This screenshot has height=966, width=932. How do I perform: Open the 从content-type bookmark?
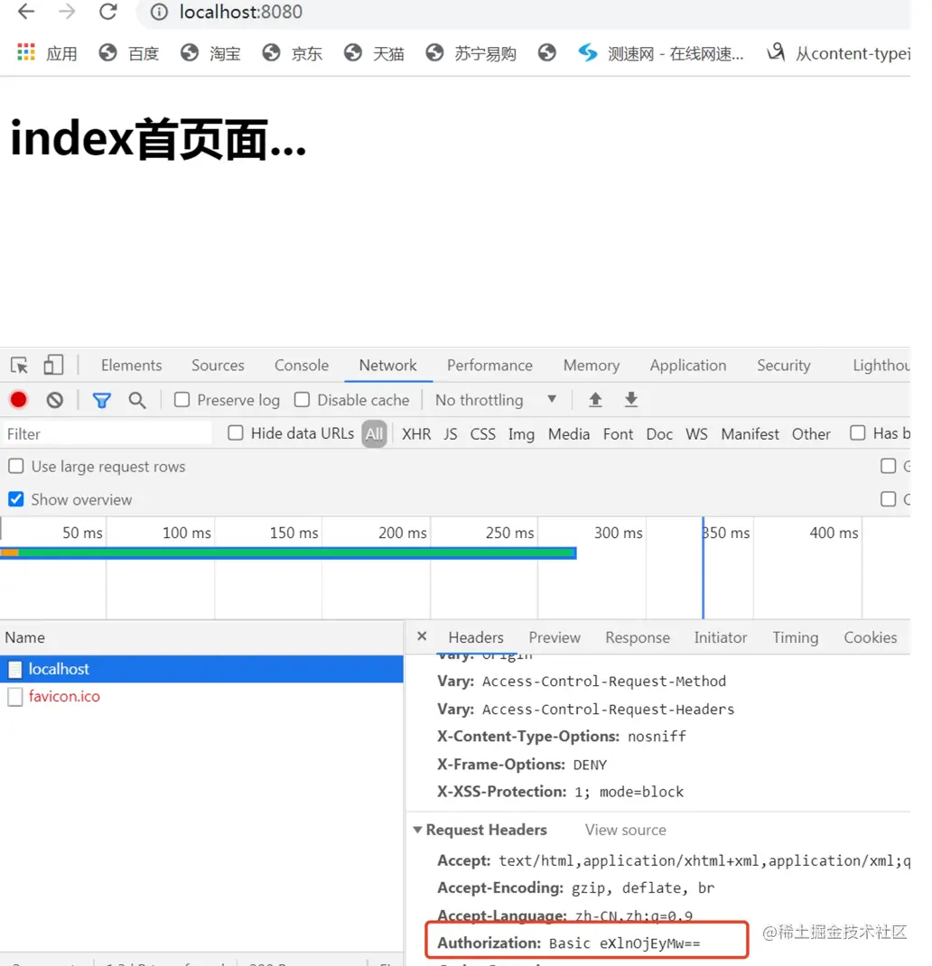click(x=838, y=53)
